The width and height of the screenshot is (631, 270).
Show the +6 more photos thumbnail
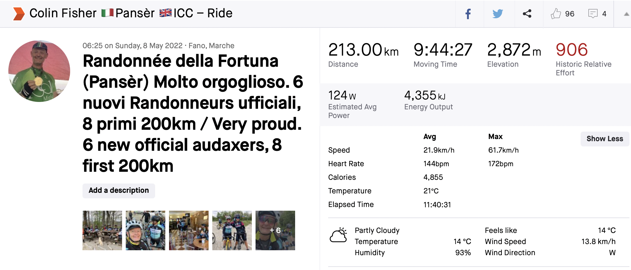(x=275, y=230)
